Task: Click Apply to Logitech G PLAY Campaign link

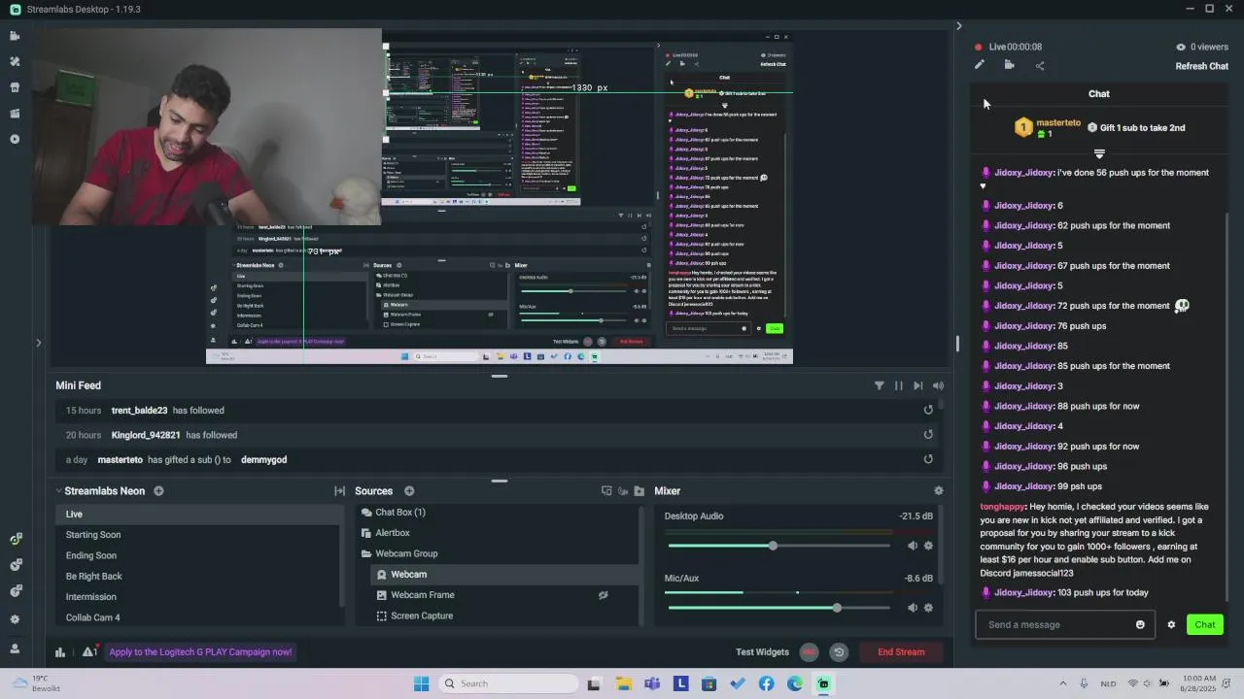Action: tap(200, 652)
